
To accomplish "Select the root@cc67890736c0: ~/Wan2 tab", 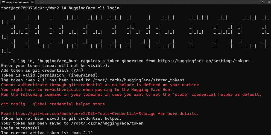I will (18, 2).
